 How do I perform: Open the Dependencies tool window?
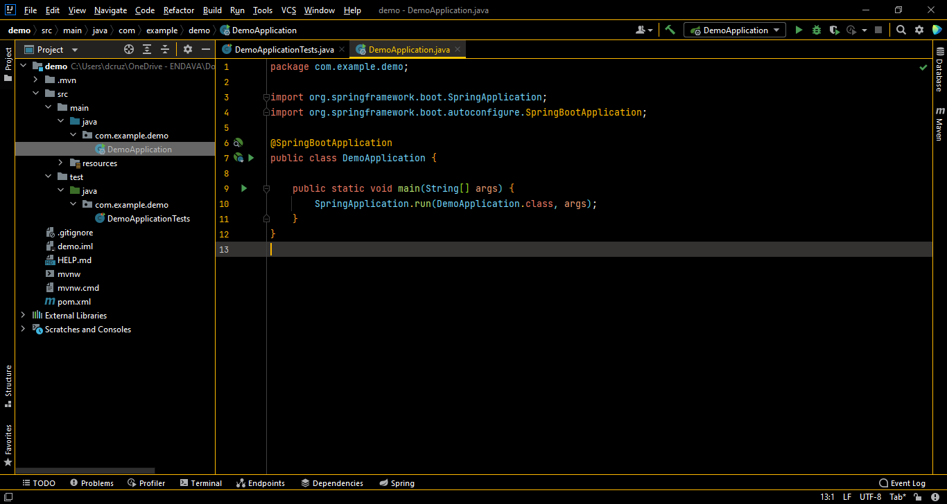tap(332, 483)
